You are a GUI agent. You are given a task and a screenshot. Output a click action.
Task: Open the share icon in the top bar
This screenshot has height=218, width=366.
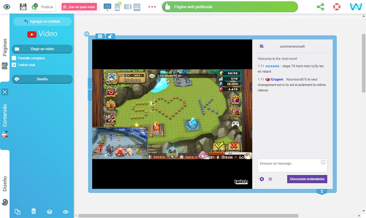321,7
